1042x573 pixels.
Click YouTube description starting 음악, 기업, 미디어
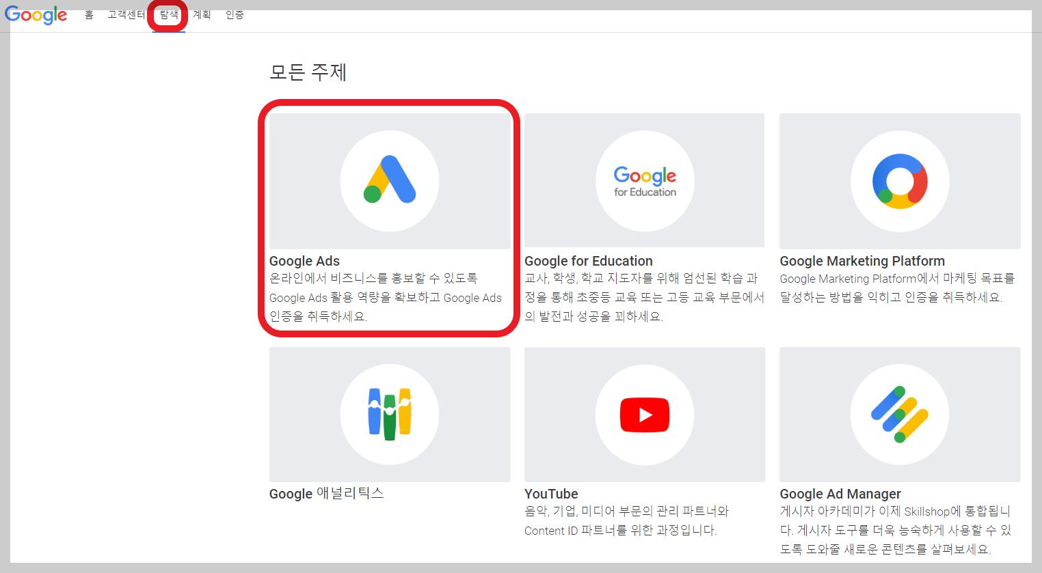626,520
